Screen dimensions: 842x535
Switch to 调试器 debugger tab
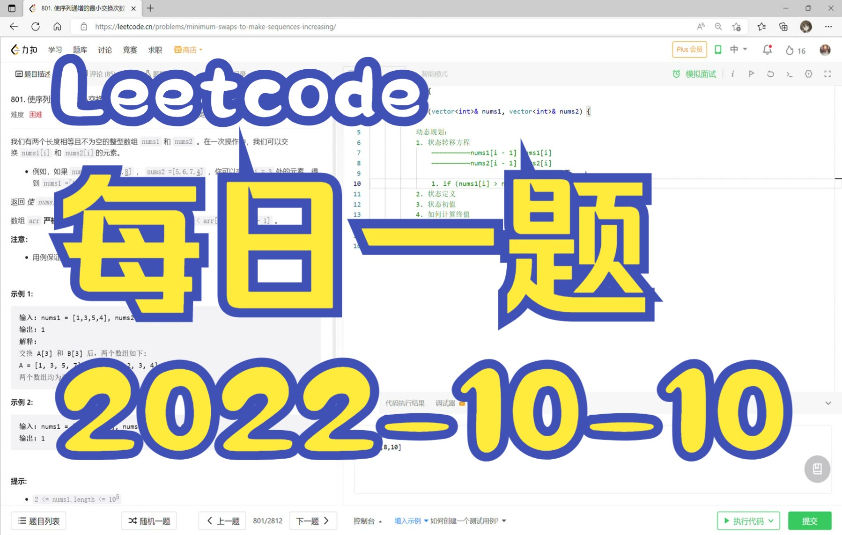point(445,403)
